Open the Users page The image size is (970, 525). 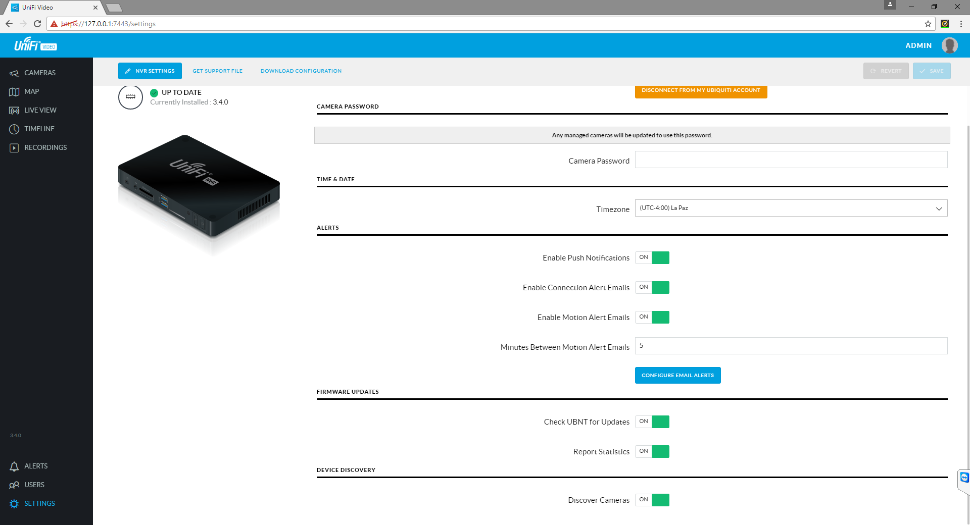(x=34, y=485)
